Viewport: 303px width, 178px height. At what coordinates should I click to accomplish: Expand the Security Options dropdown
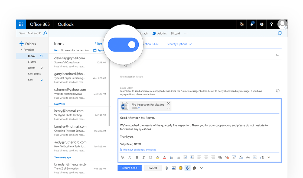click(x=179, y=44)
